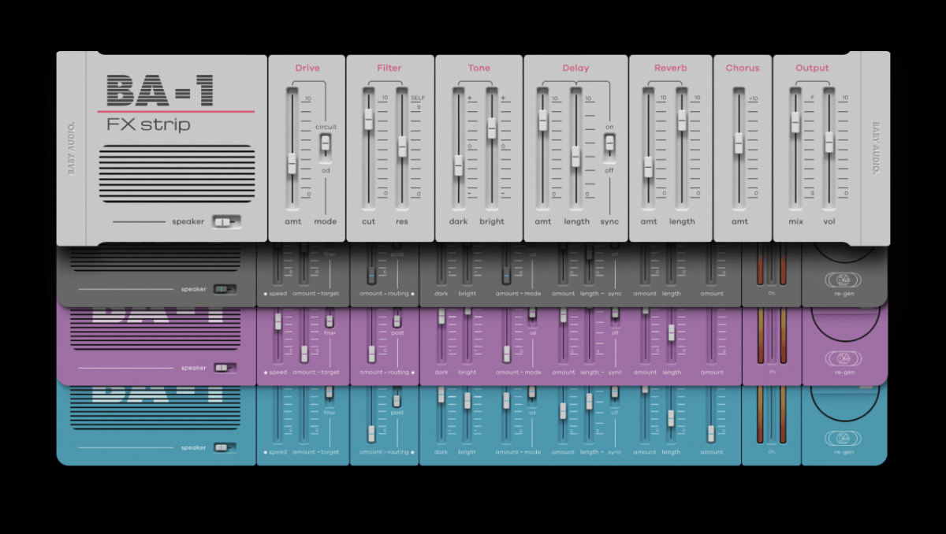Screen dimensions: 946x534
Task: Toggle the post routing switch on purple panel
Action: (x=397, y=321)
